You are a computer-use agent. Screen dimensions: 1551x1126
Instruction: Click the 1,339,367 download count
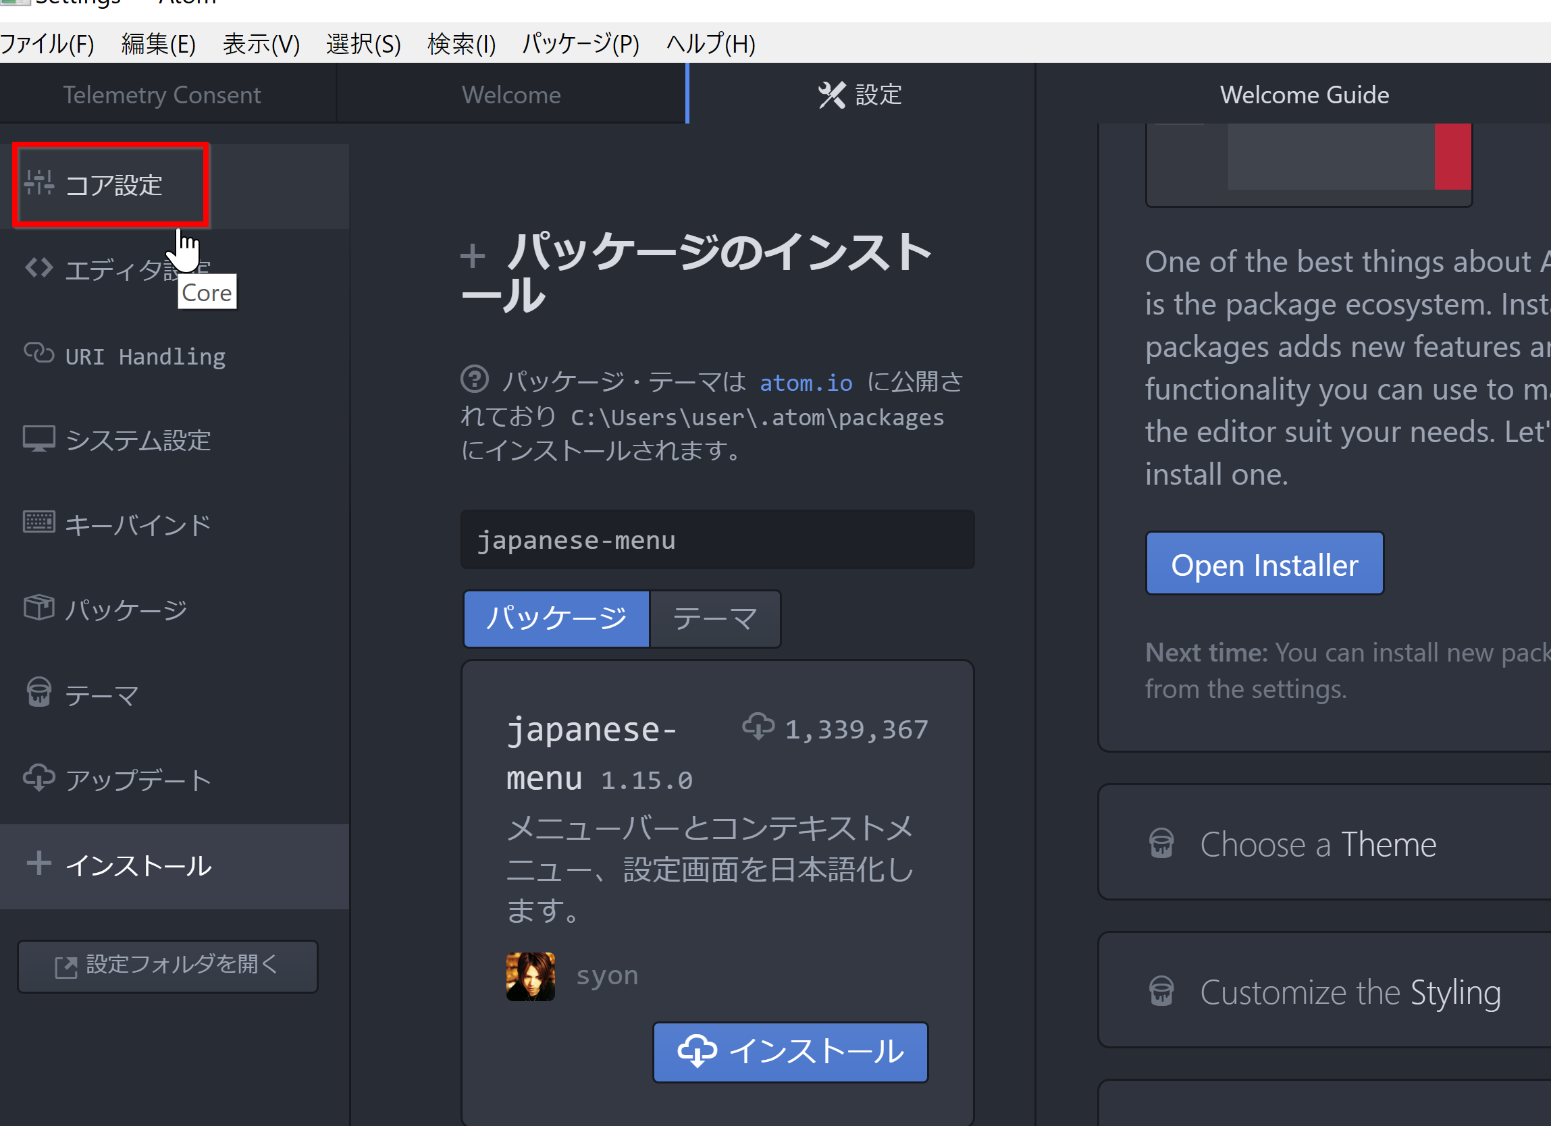coord(856,730)
